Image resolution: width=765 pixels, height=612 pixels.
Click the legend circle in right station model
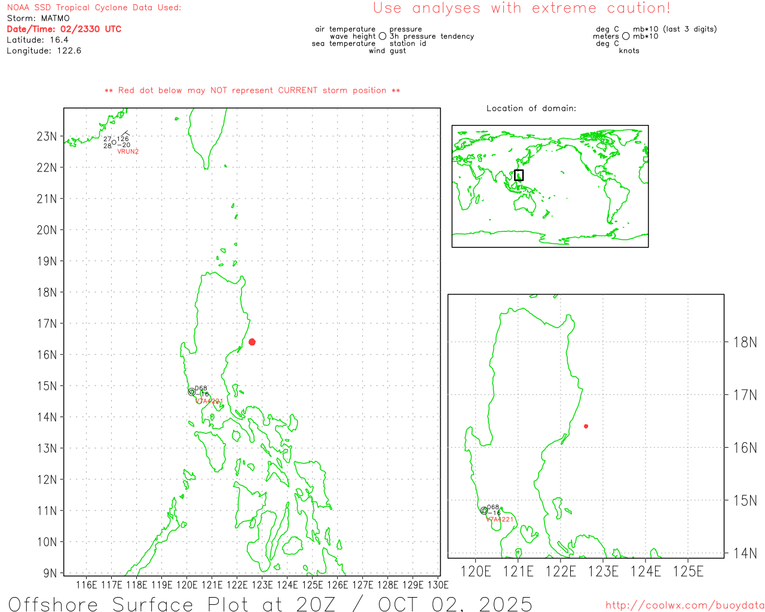pyautogui.click(x=626, y=36)
